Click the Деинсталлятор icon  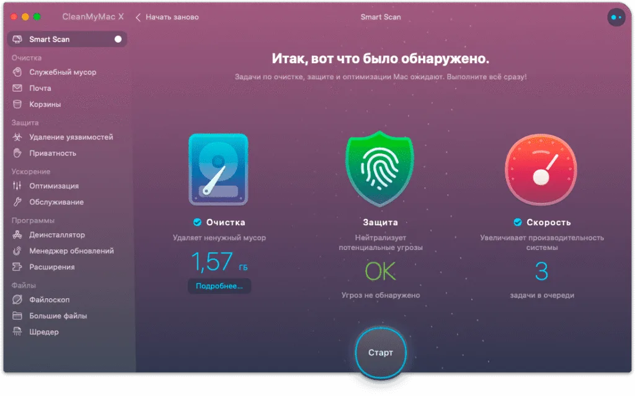click(17, 235)
